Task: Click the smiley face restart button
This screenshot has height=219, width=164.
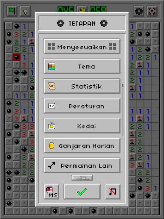Action: (82, 9)
